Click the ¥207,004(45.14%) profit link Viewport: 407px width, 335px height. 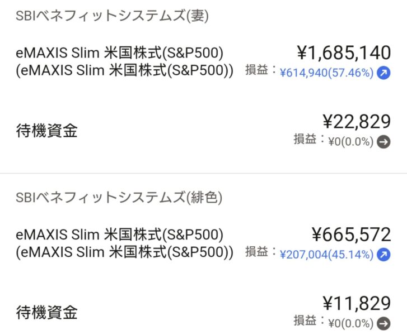coord(326,255)
